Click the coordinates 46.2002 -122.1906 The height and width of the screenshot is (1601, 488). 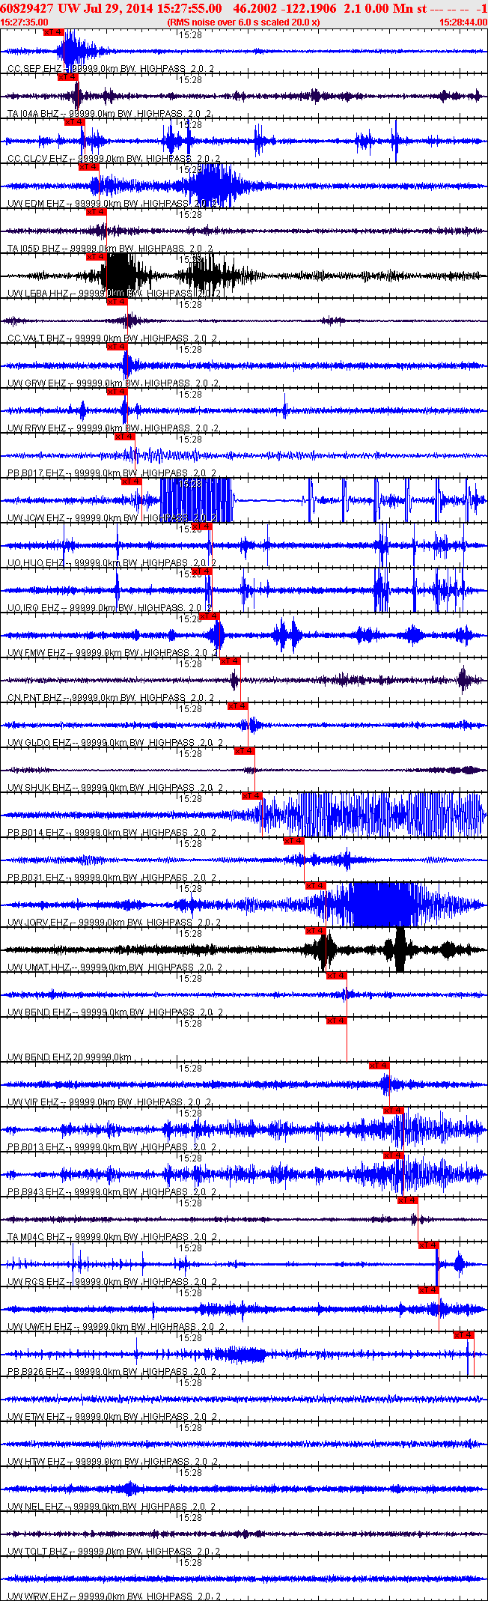click(x=284, y=7)
